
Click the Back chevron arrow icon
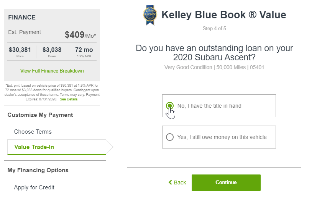170,182
